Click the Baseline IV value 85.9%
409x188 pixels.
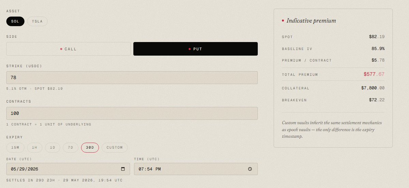pos(378,48)
